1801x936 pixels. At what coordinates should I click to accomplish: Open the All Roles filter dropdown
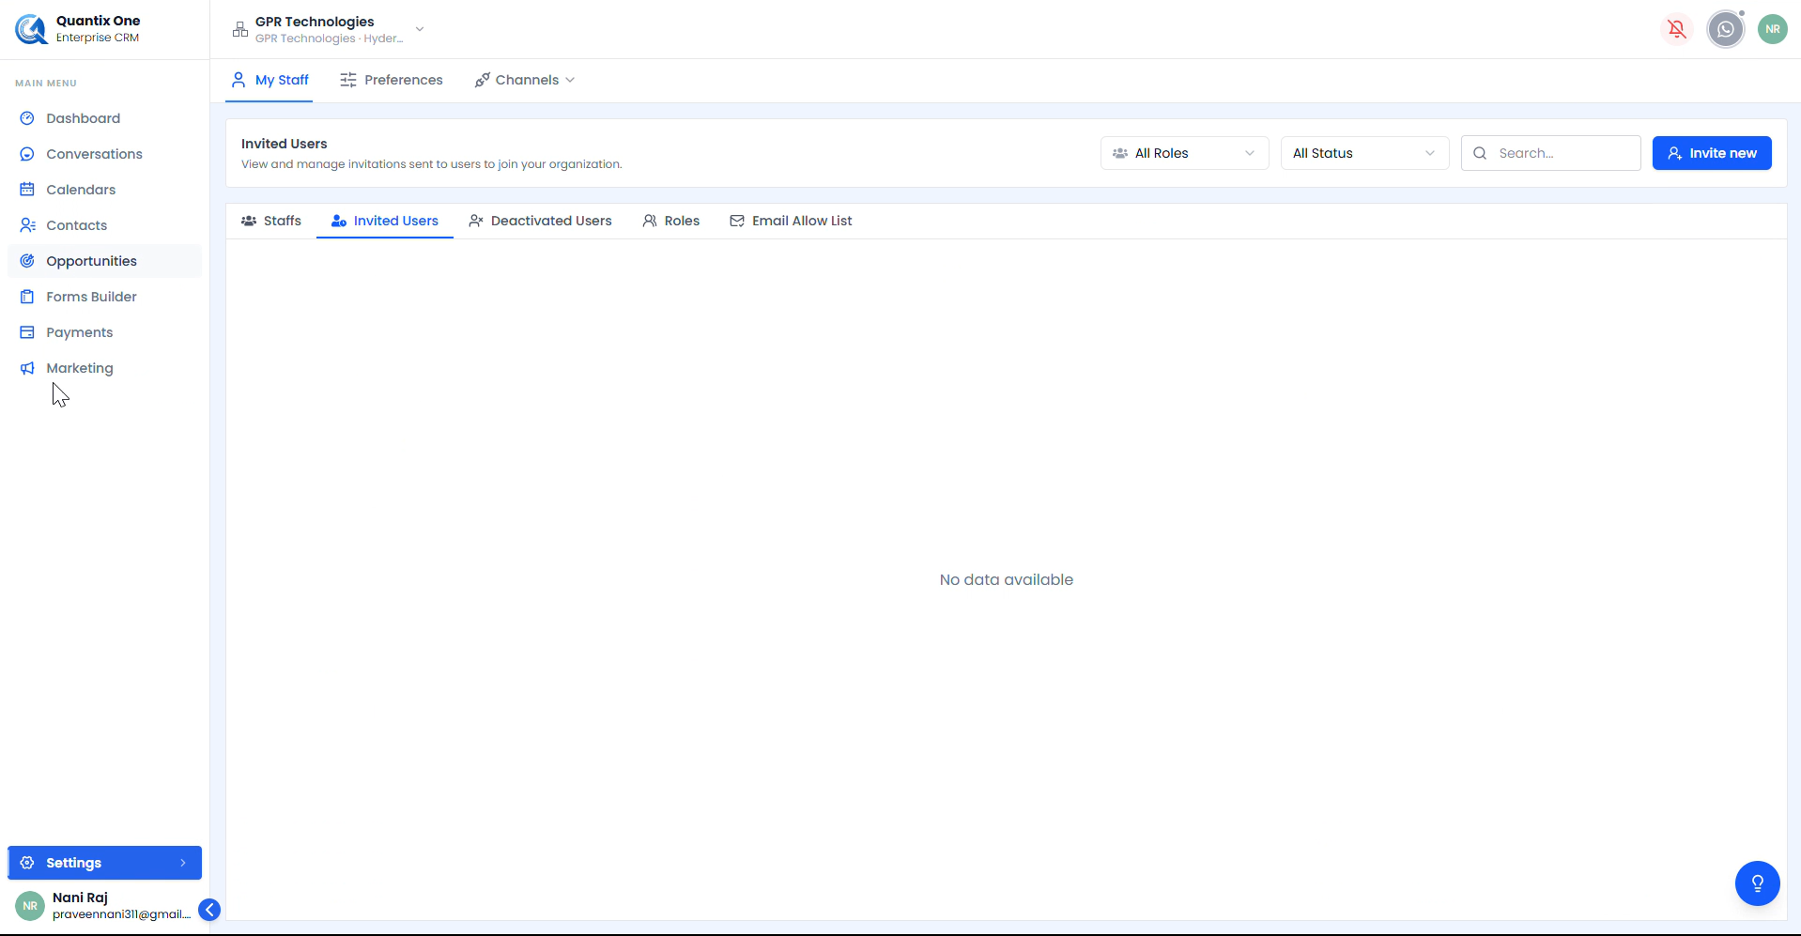tap(1184, 153)
